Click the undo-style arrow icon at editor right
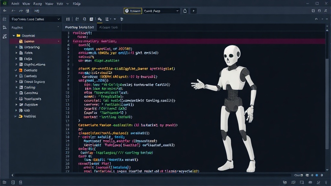Screen dimensions: 331x186 click(x=316, y=19)
